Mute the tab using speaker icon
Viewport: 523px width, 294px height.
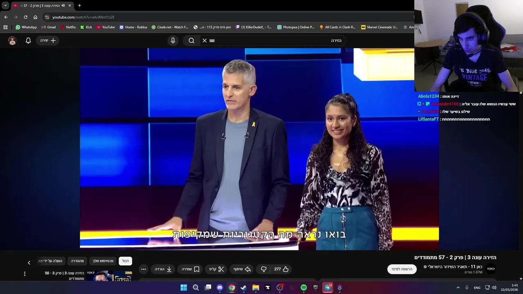click(63, 5)
